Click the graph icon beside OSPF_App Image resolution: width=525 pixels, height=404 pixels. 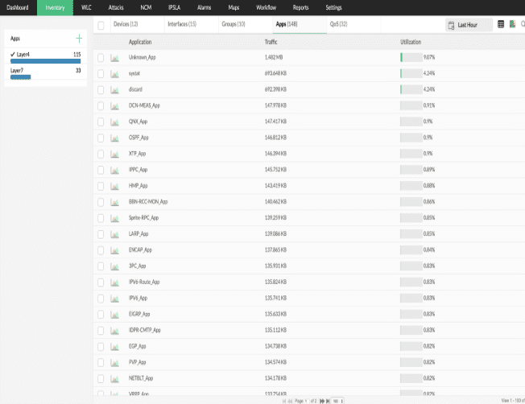114,138
